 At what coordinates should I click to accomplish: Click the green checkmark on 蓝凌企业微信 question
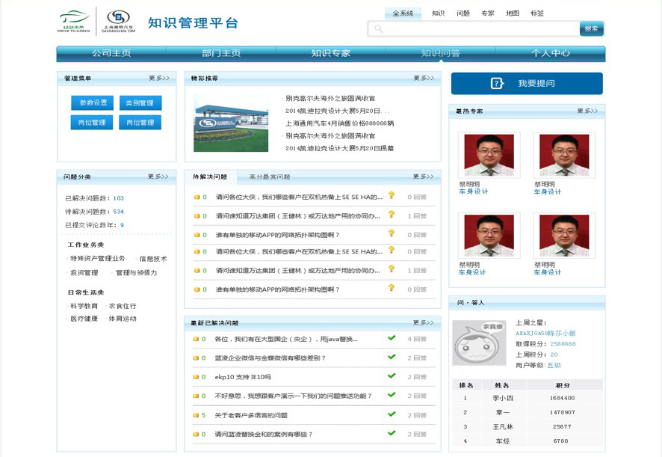pos(392,357)
